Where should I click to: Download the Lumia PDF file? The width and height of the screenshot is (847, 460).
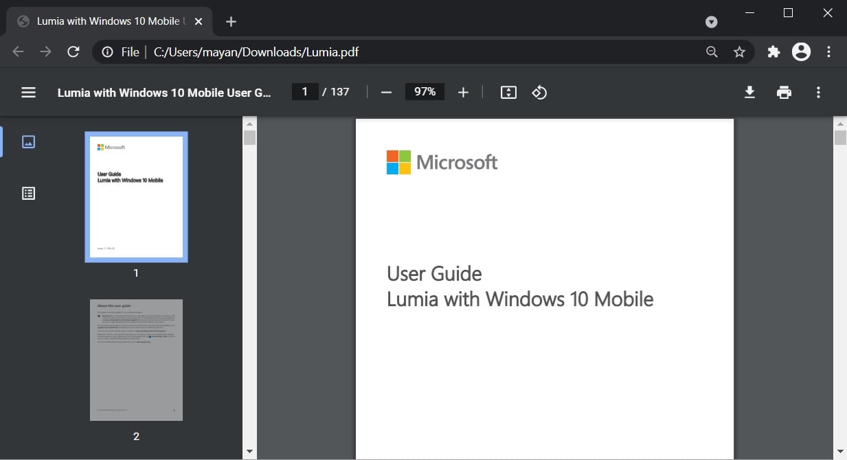click(749, 92)
